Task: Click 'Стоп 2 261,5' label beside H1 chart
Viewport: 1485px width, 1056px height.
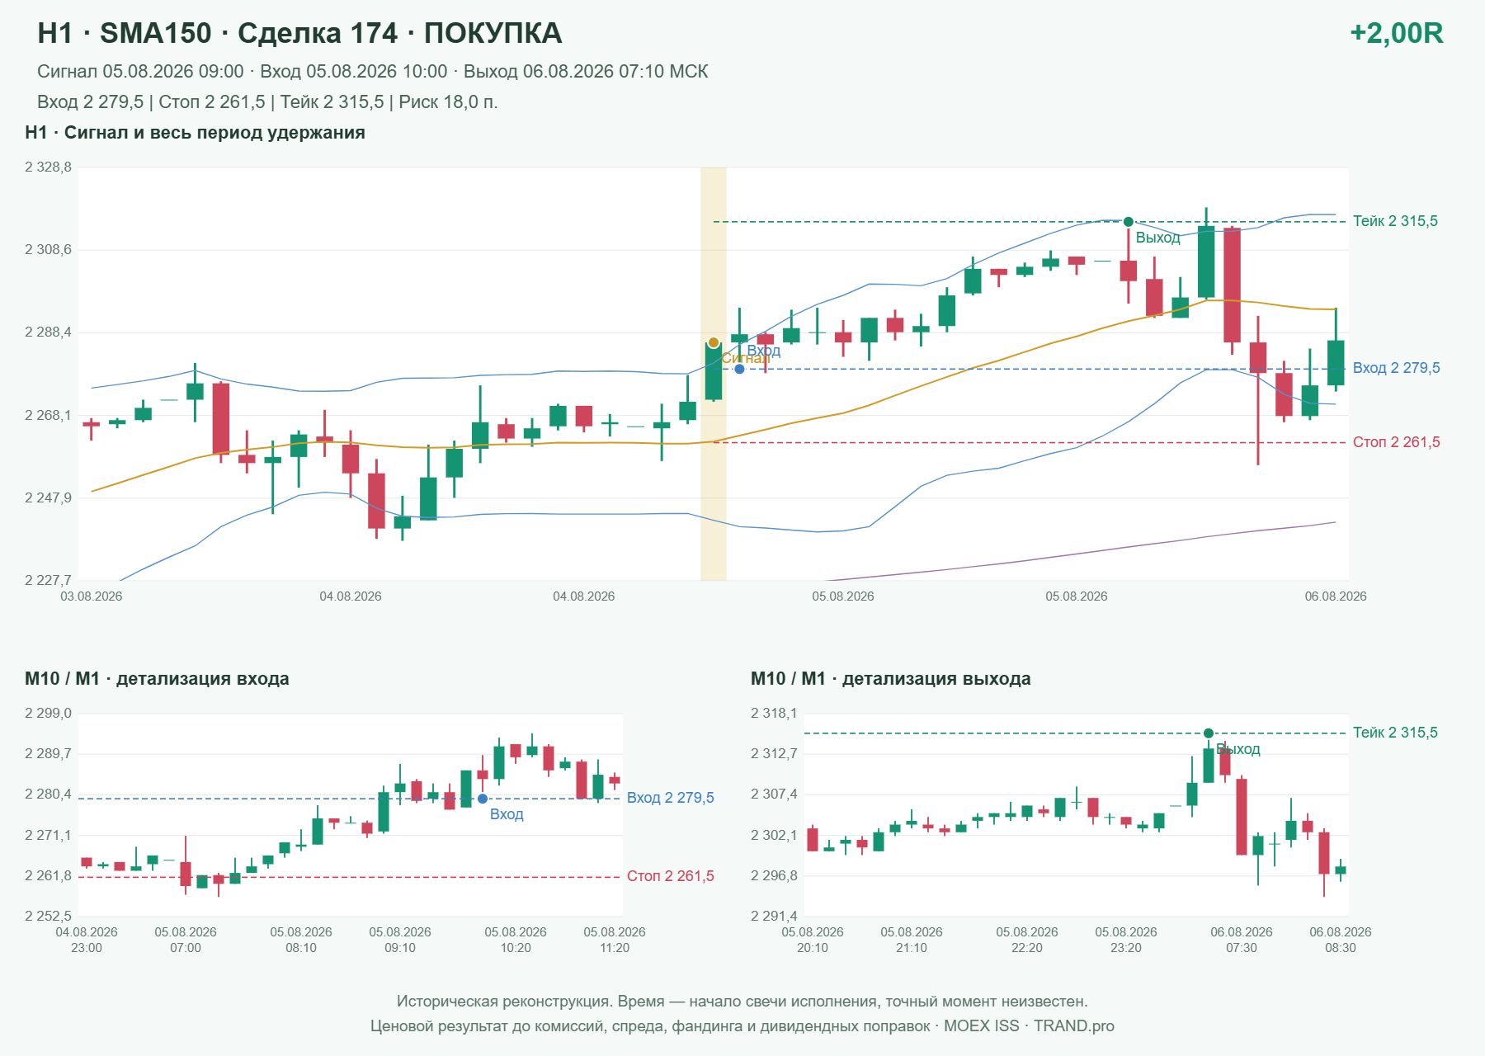Action: (1396, 442)
